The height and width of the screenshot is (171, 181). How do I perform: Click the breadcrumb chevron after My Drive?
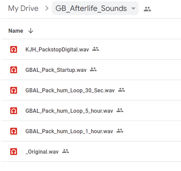click(x=47, y=8)
